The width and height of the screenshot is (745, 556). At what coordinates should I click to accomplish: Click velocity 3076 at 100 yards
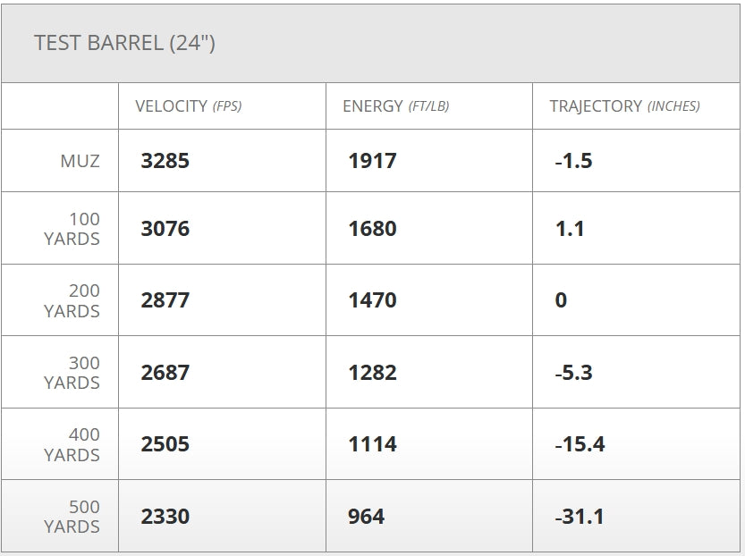[x=165, y=228]
